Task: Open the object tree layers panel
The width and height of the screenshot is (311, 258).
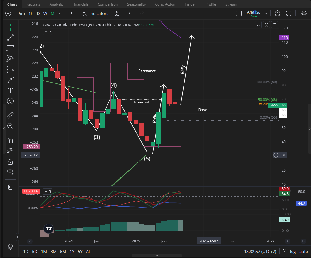Action: tap(10, 247)
